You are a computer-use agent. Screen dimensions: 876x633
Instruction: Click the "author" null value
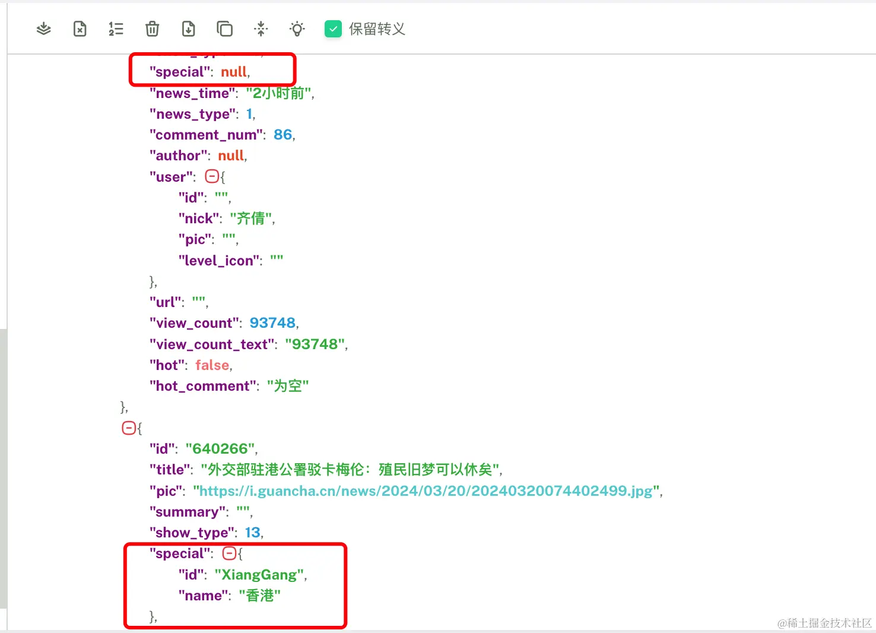tap(231, 156)
